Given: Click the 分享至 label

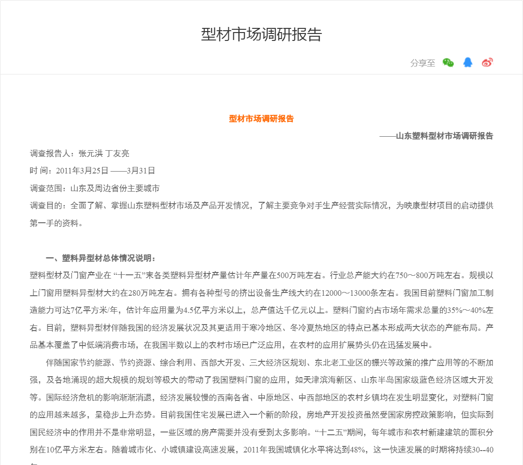Looking at the screenshot, I should 423,63.
